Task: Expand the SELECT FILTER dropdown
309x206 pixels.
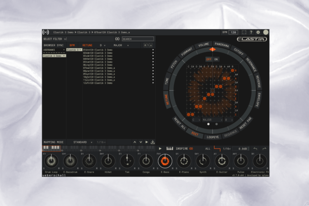Action: coord(65,39)
